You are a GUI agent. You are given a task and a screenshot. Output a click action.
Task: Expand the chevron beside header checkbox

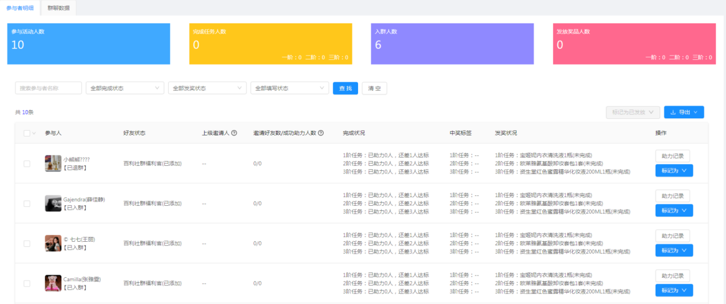pos(34,133)
